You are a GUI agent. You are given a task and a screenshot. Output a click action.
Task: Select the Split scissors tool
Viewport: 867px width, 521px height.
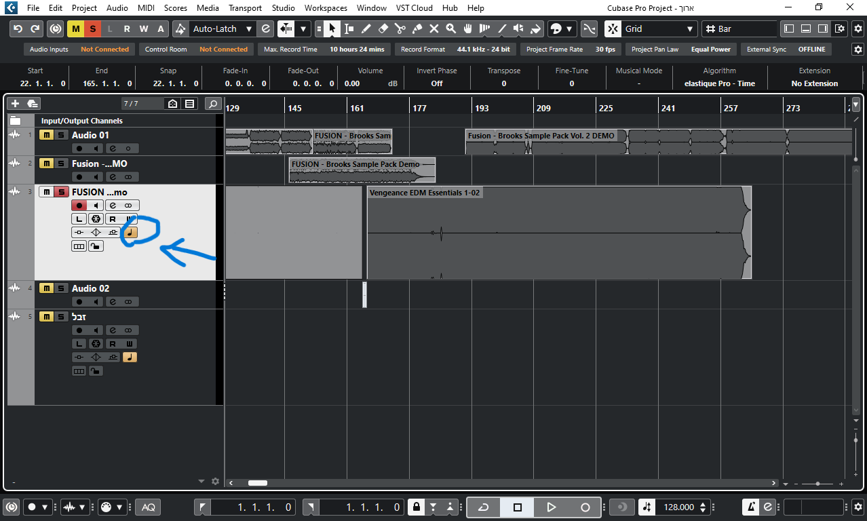(x=400, y=29)
